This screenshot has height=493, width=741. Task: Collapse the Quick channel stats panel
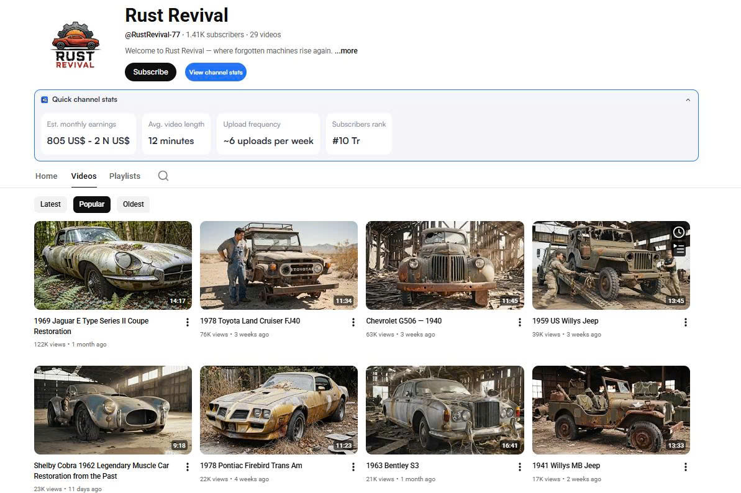pyautogui.click(x=688, y=100)
